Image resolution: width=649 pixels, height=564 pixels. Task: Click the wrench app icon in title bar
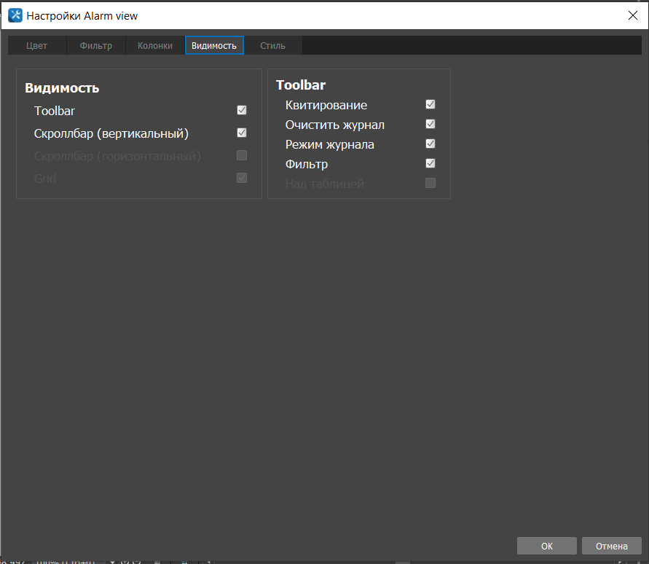[15, 15]
